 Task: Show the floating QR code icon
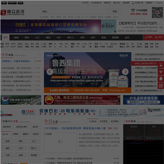161,86
